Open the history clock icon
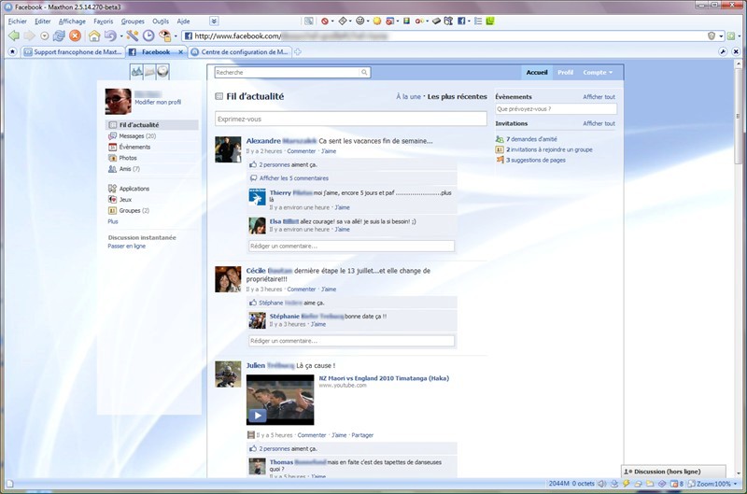The height and width of the screenshot is (494, 747). pos(148,35)
